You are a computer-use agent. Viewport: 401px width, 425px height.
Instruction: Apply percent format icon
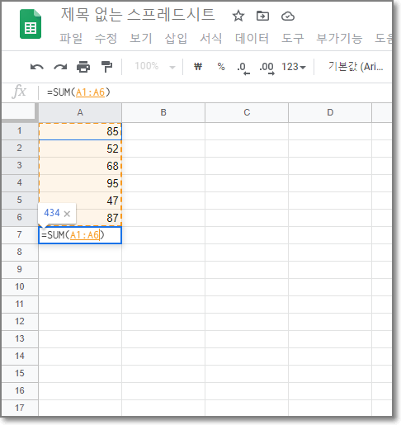click(221, 67)
